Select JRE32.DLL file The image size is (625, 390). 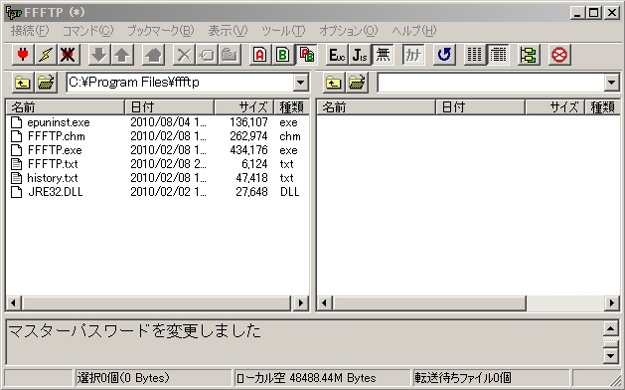[x=55, y=192]
